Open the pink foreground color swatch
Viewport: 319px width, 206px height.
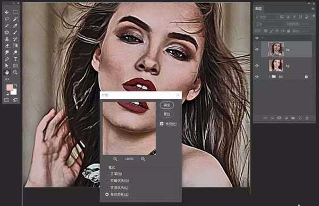(x=10, y=88)
